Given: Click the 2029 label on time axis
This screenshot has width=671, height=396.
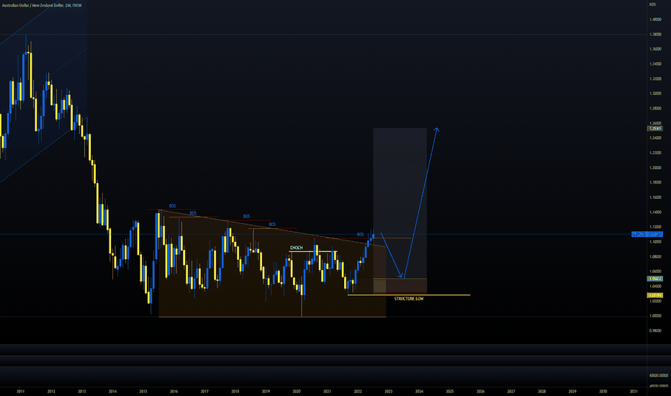Looking at the screenshot, I should click(572, 391).
